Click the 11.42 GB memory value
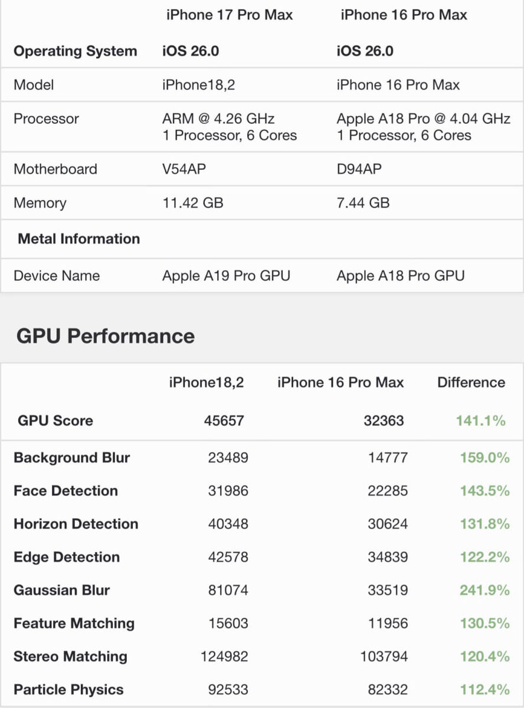The width and height of the screenshot is (524, 708). coord(193,203)
